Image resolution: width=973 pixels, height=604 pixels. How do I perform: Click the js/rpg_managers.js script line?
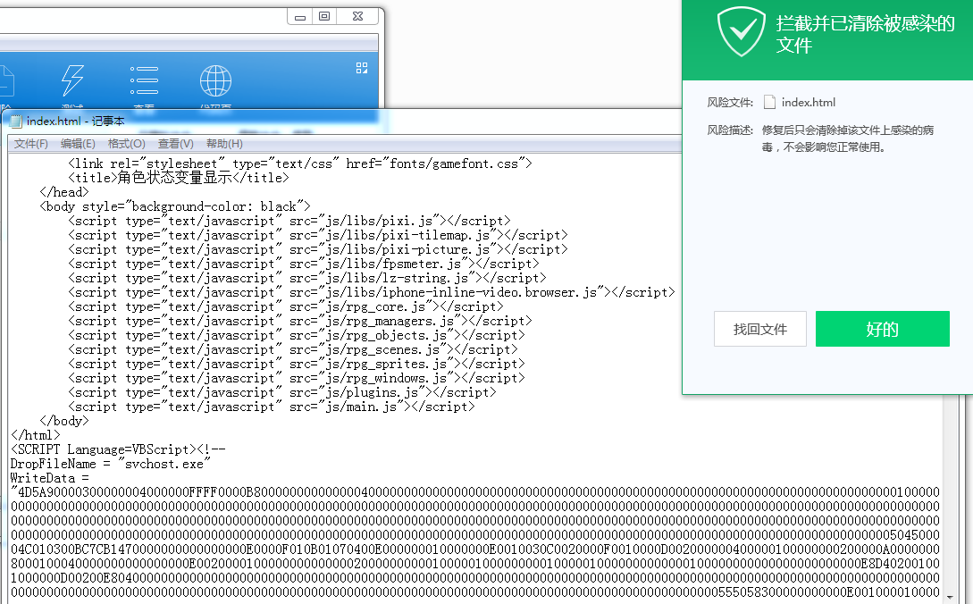pyautogui.click(x=299, y=321)
